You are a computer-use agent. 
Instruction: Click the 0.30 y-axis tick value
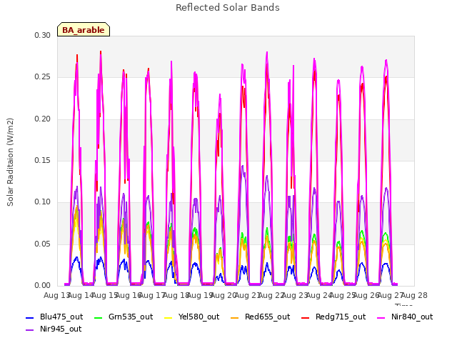43,35
